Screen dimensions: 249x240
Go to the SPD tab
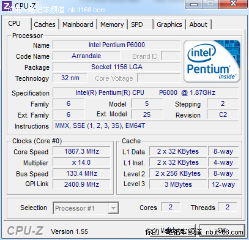(x=137, y=24)
